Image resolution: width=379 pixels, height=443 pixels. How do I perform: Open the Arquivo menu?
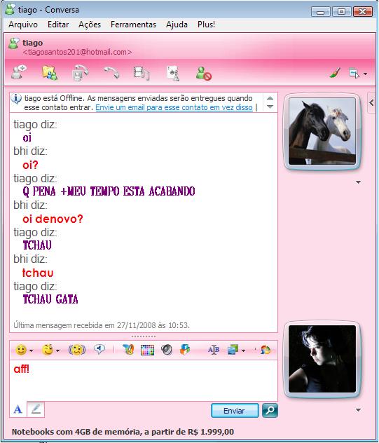[23, 25]
